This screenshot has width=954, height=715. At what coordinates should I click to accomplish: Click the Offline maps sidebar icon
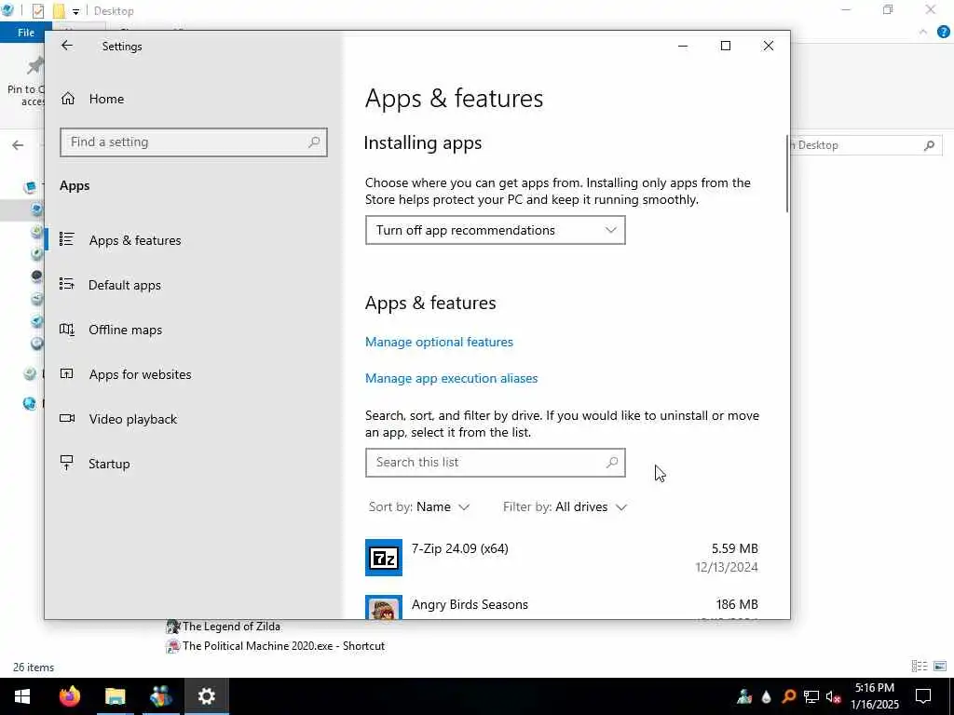coord(67,329)
